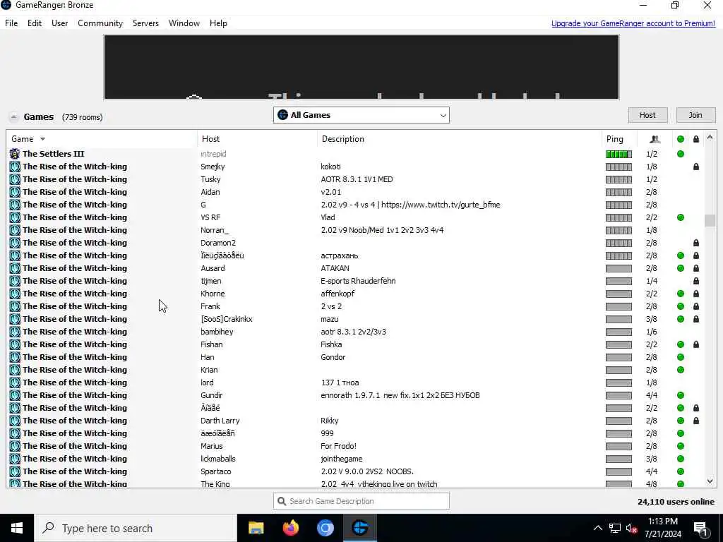
Task: Click the muted volume tray icon
Action: (632, 529)
